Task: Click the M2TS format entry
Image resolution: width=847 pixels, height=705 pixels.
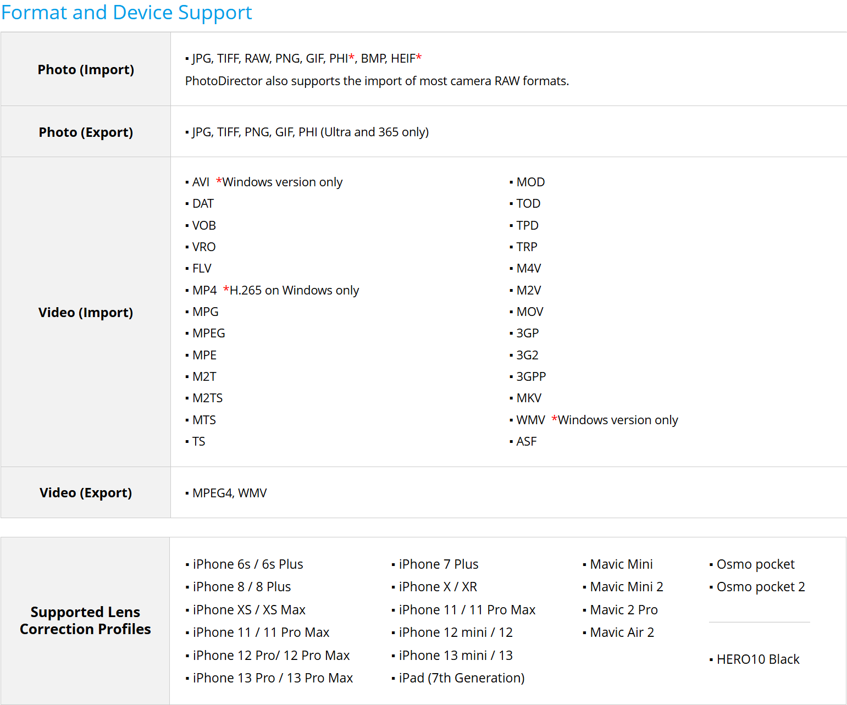Action: (x=208, y=398)
